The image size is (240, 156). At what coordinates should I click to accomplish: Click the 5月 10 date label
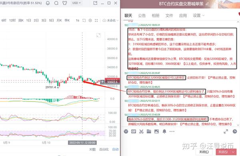[x=46, y=143]
